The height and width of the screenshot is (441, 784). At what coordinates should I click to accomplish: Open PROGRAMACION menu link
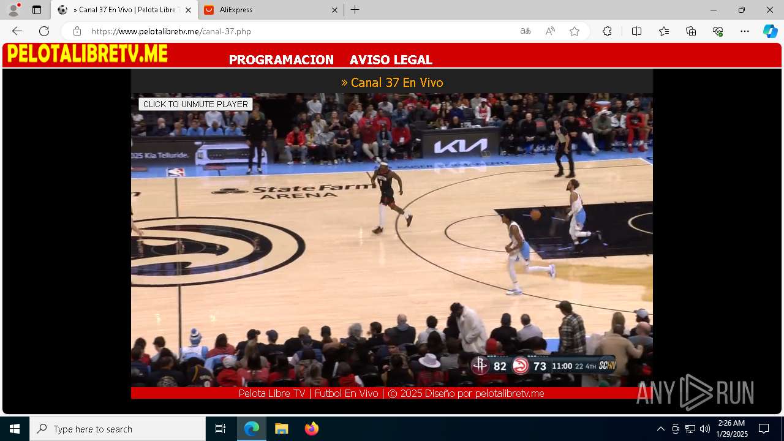click(281, 59)
